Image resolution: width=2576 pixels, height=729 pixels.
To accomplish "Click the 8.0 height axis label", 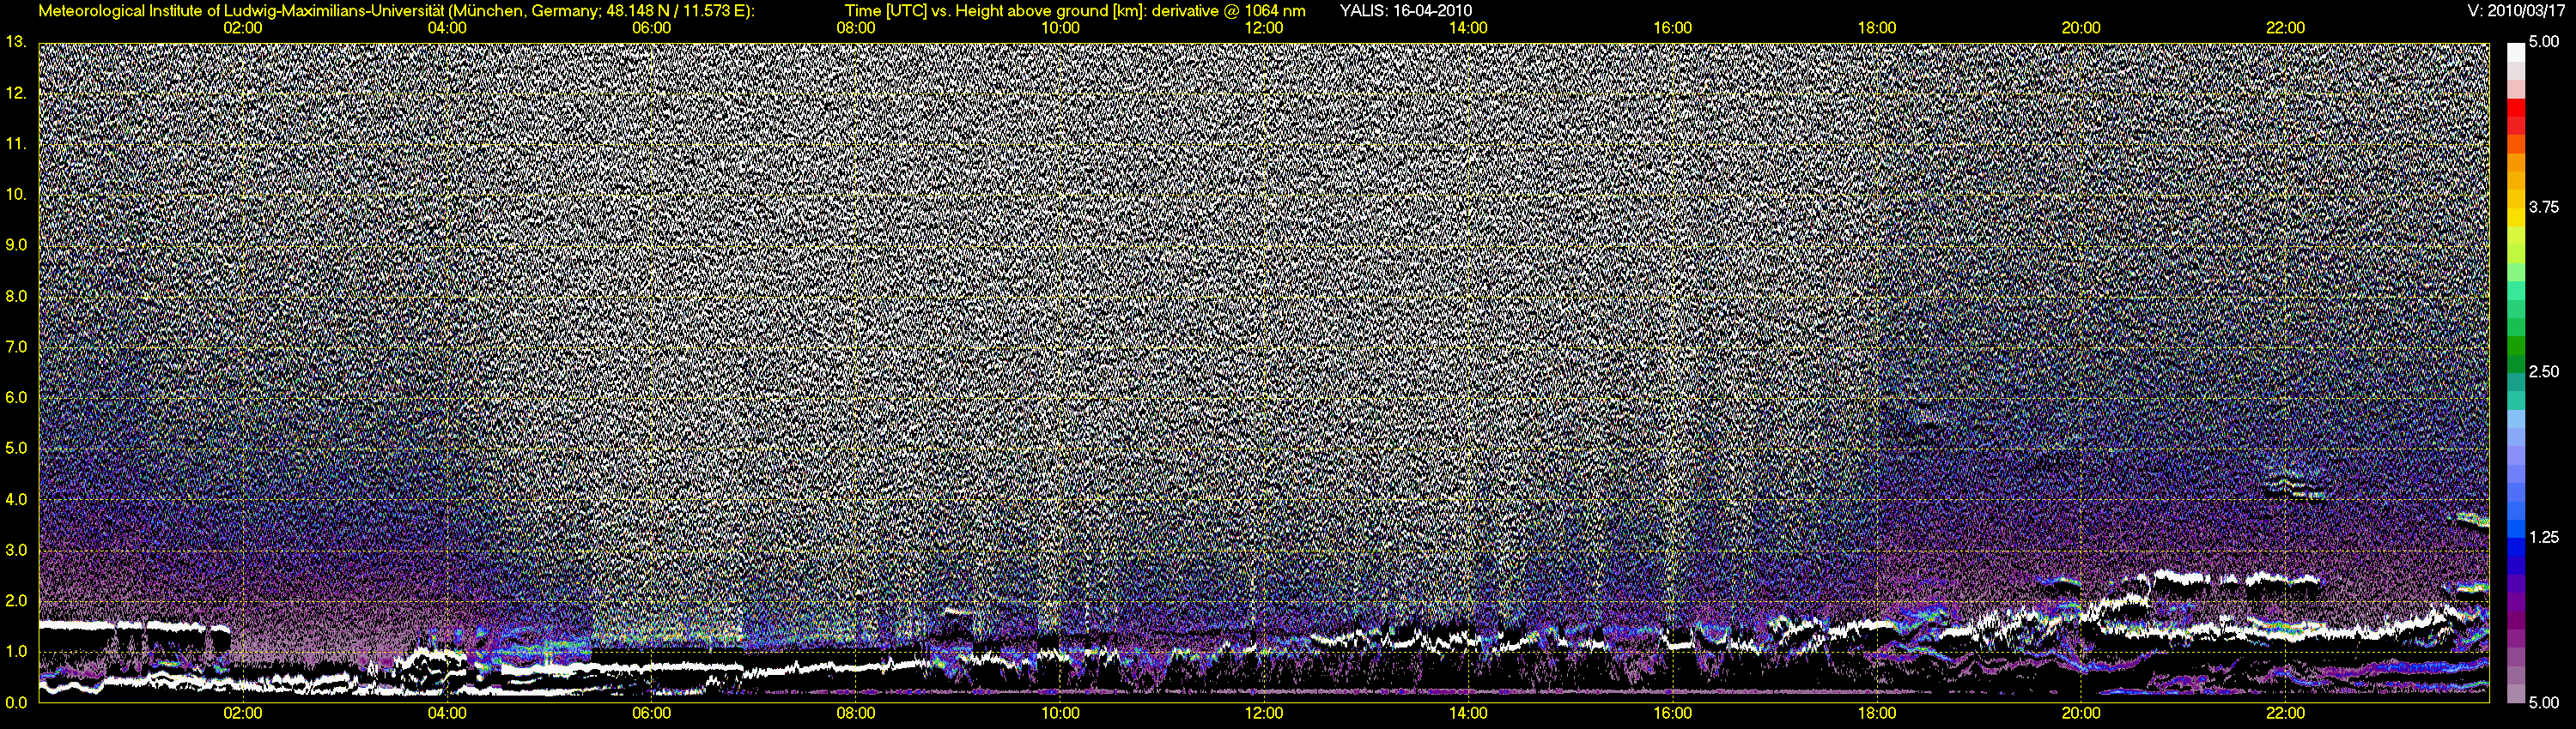I will [15, 296].
